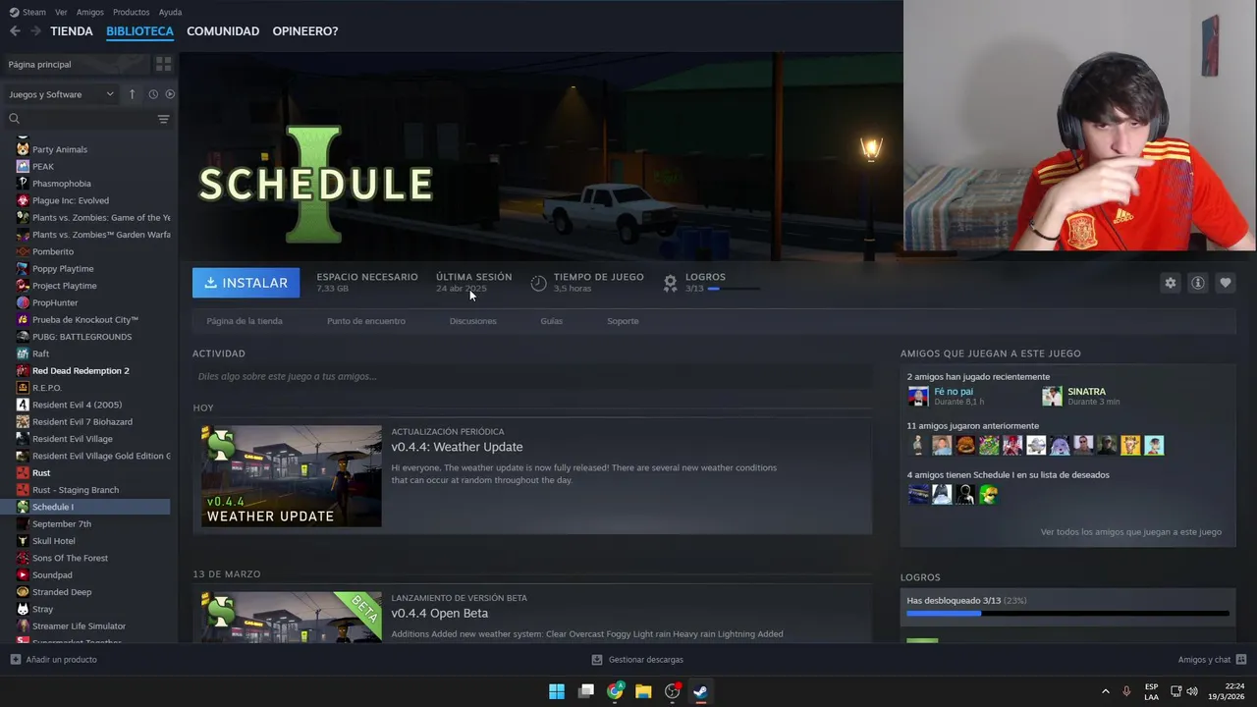Image resolution: width=1257 pixels, height=707 pixels.
Task: Go to the TIENDA tab
Action: (72, 31)
